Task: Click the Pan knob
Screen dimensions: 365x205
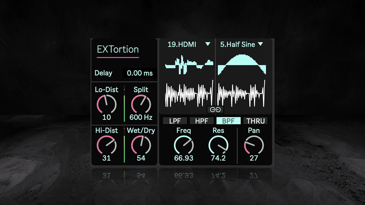Action: point(254,145)
